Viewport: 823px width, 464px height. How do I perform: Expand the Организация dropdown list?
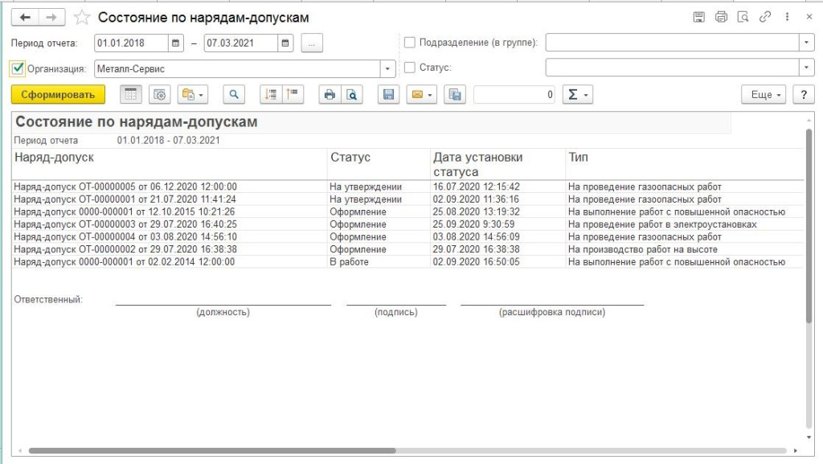pos(388,68)
